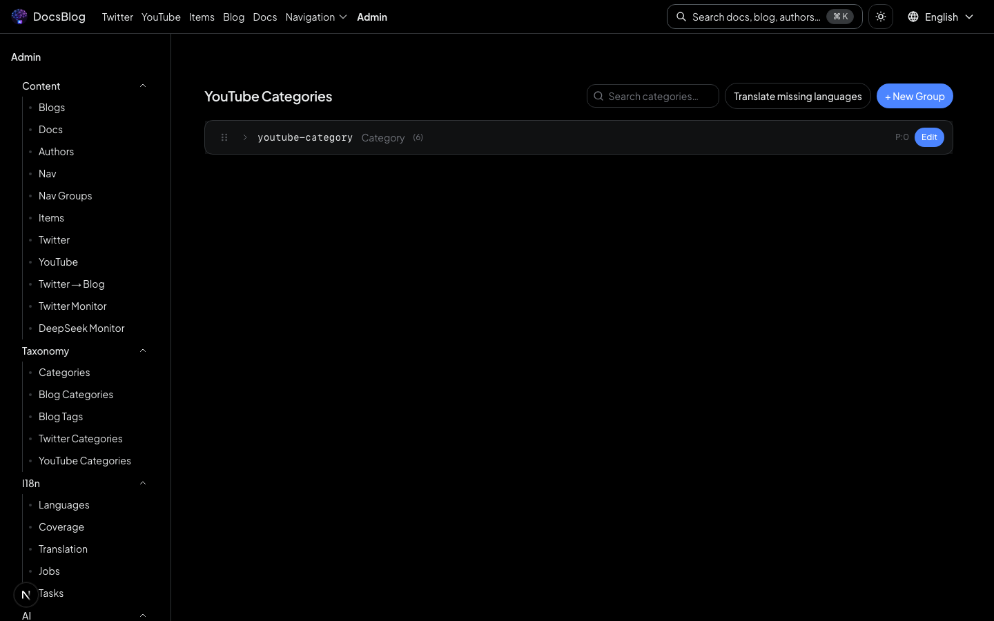Click the DocsBlog logo icon

coord(19,17)
